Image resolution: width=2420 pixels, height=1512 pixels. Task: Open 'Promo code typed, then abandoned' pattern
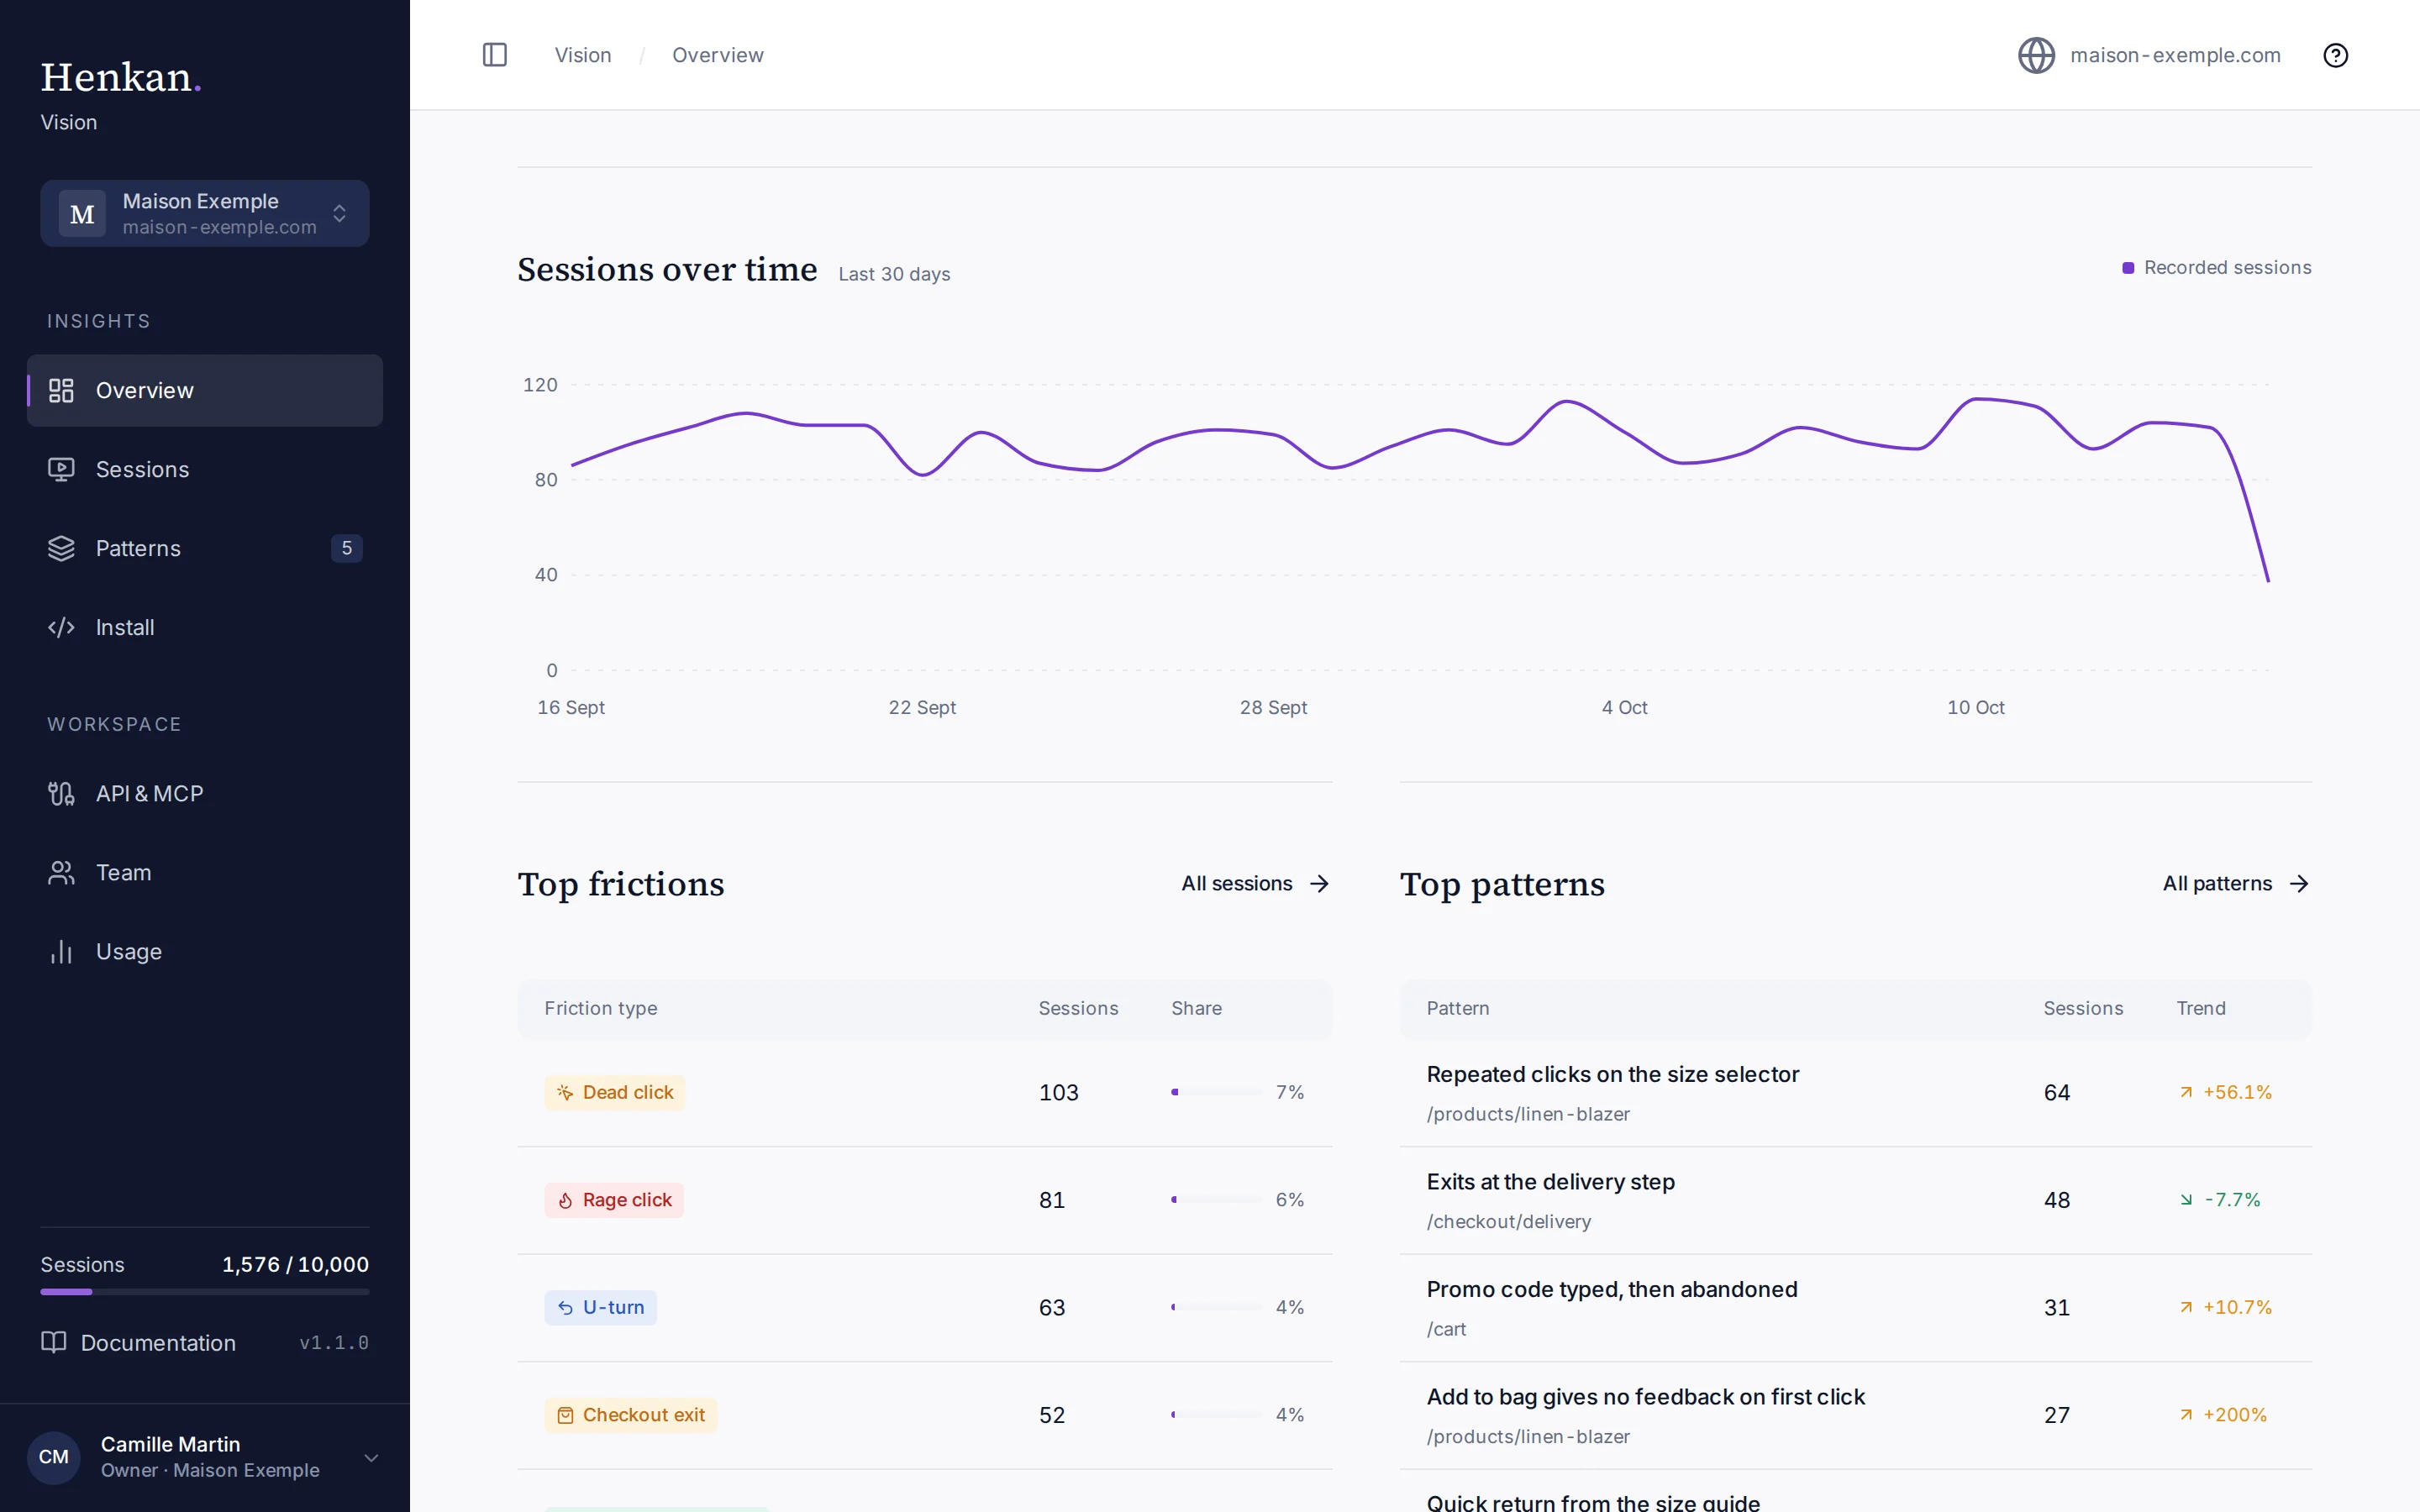(x=1611, y=1289)
